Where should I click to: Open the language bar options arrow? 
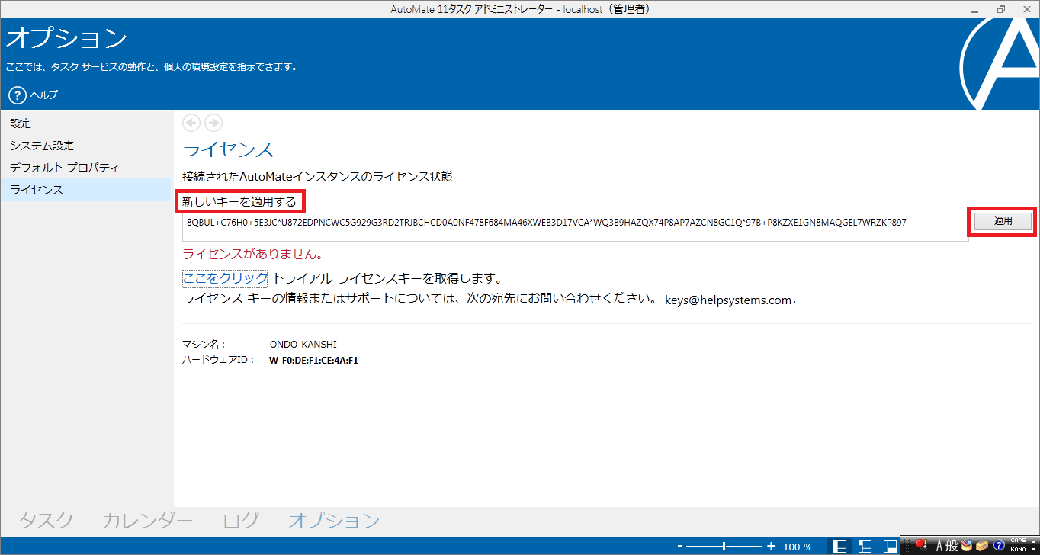[1035, 549]
